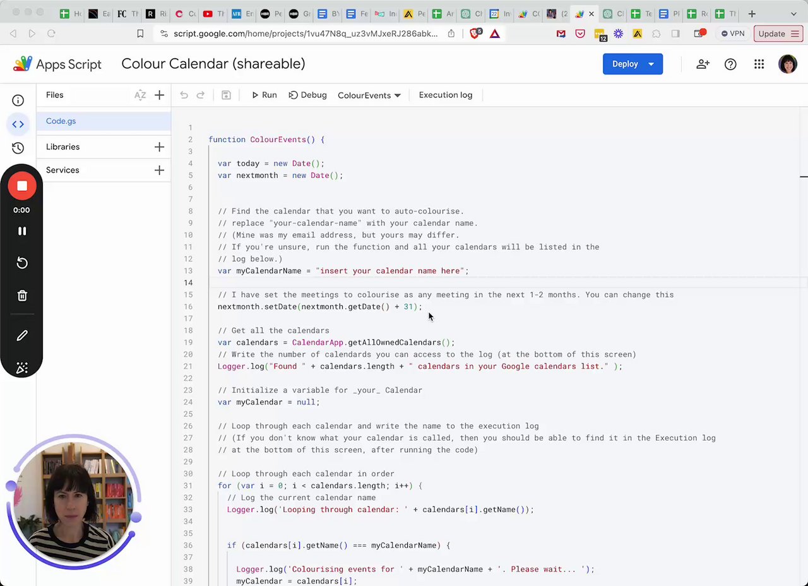The height and width of the screenshot is (586, 808).
Task: Open the Google account profile picture
Action: [788, 64]
